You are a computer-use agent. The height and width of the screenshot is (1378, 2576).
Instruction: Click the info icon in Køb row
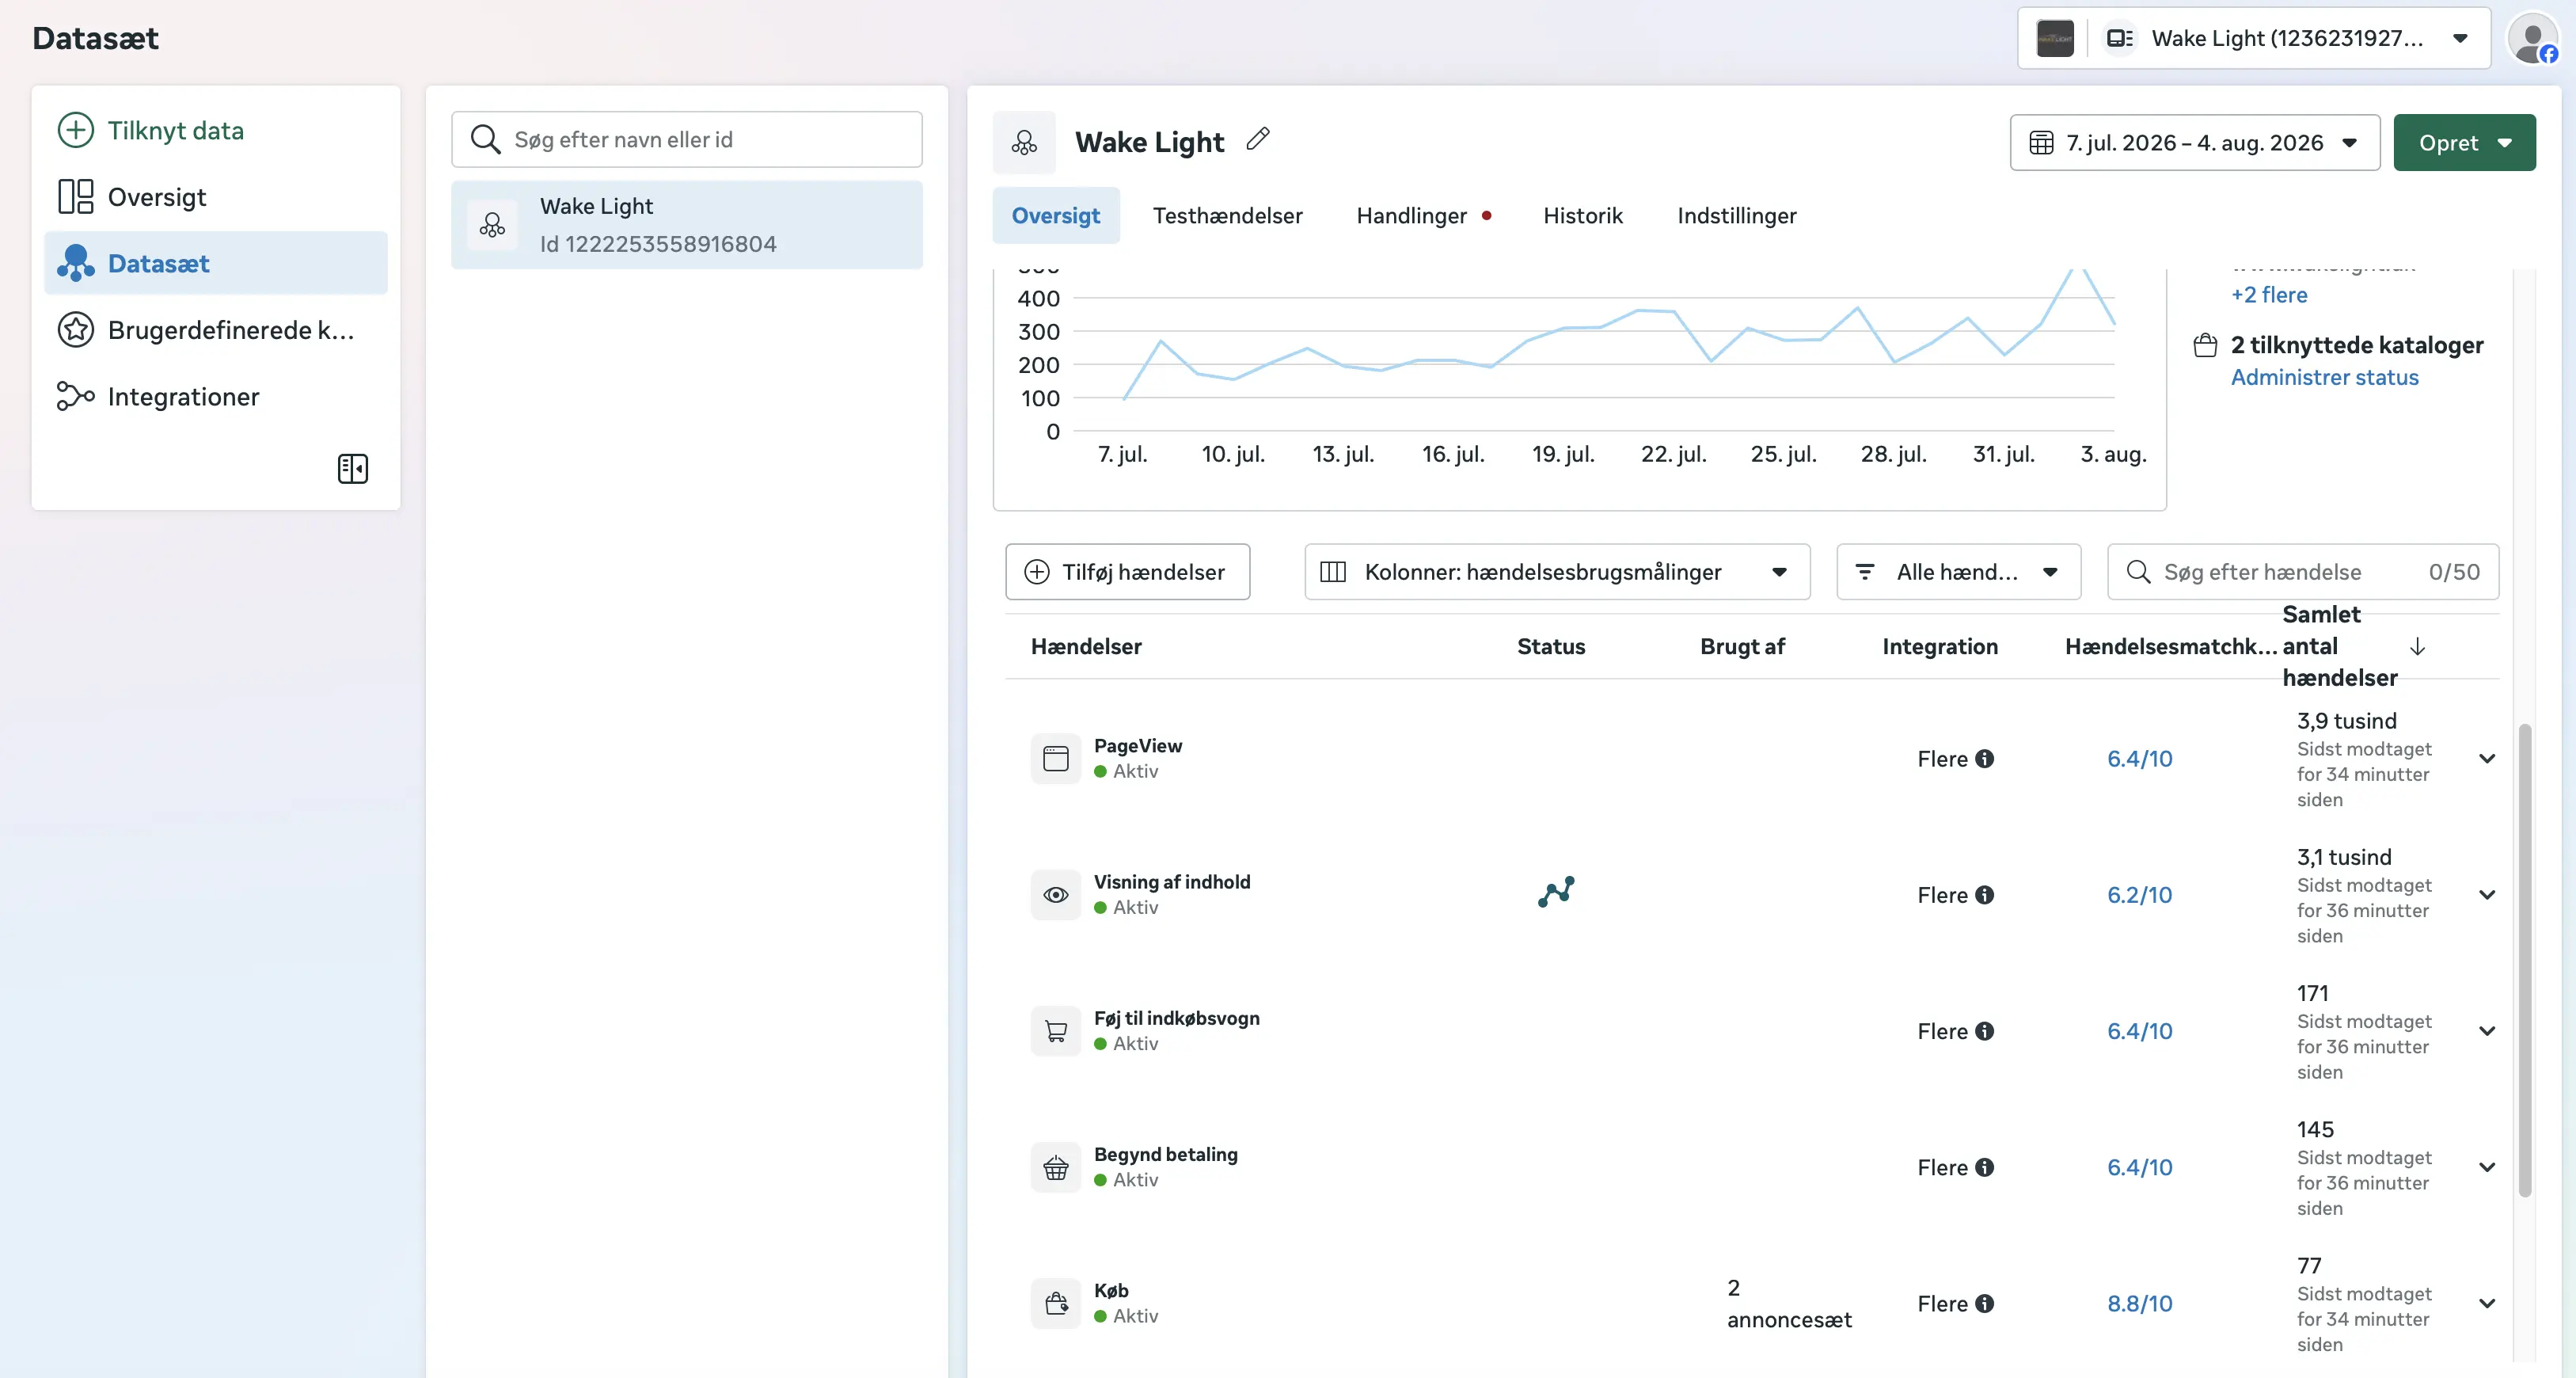[1985, 1303]
